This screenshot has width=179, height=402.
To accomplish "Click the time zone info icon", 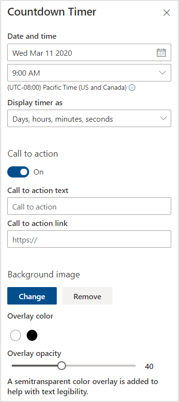I will [x=132, y=88].
